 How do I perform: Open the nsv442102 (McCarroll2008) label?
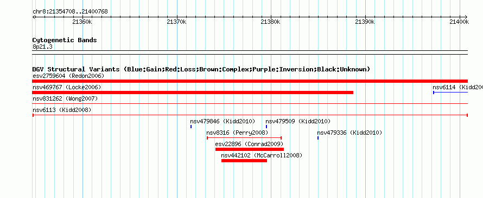point(262,156)
